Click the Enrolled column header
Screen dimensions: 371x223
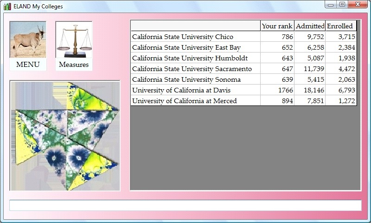click(x=340, y=26)
